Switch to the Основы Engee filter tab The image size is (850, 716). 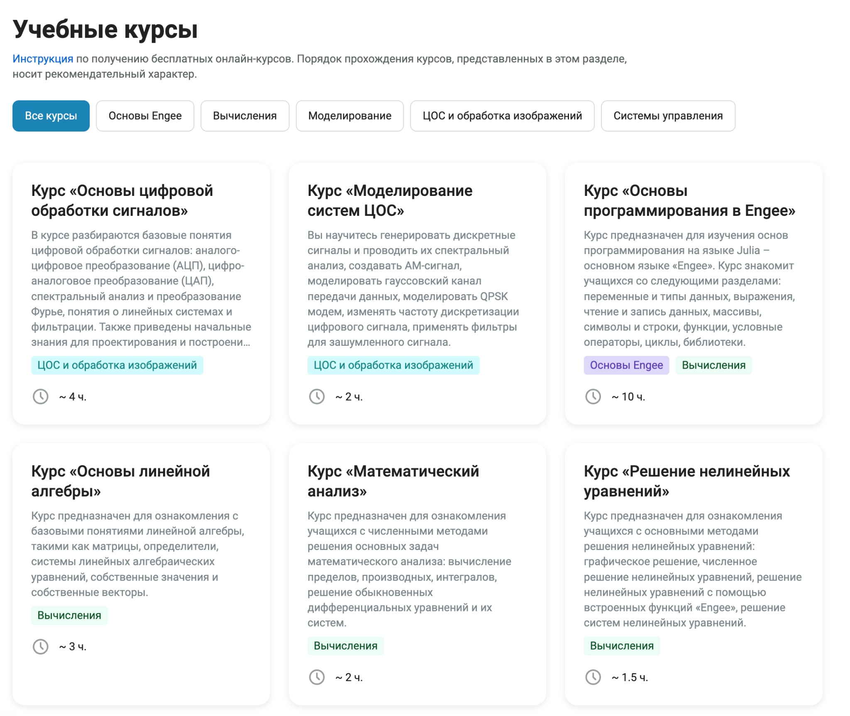145,116
